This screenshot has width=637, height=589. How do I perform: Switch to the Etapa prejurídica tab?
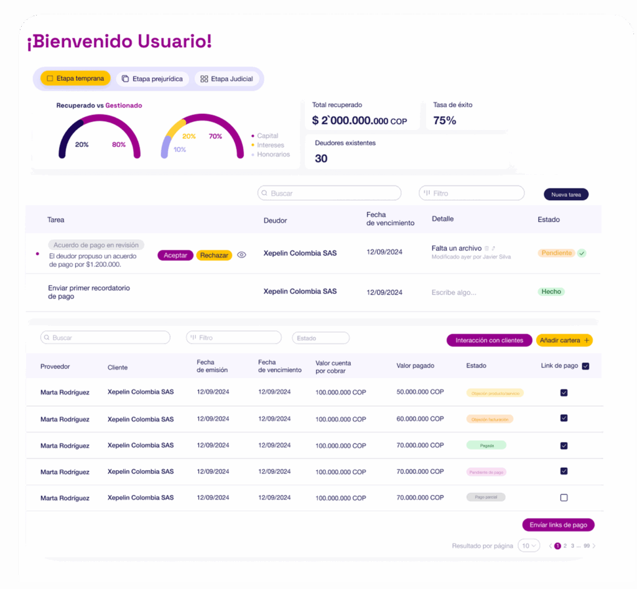pos(152,79)
